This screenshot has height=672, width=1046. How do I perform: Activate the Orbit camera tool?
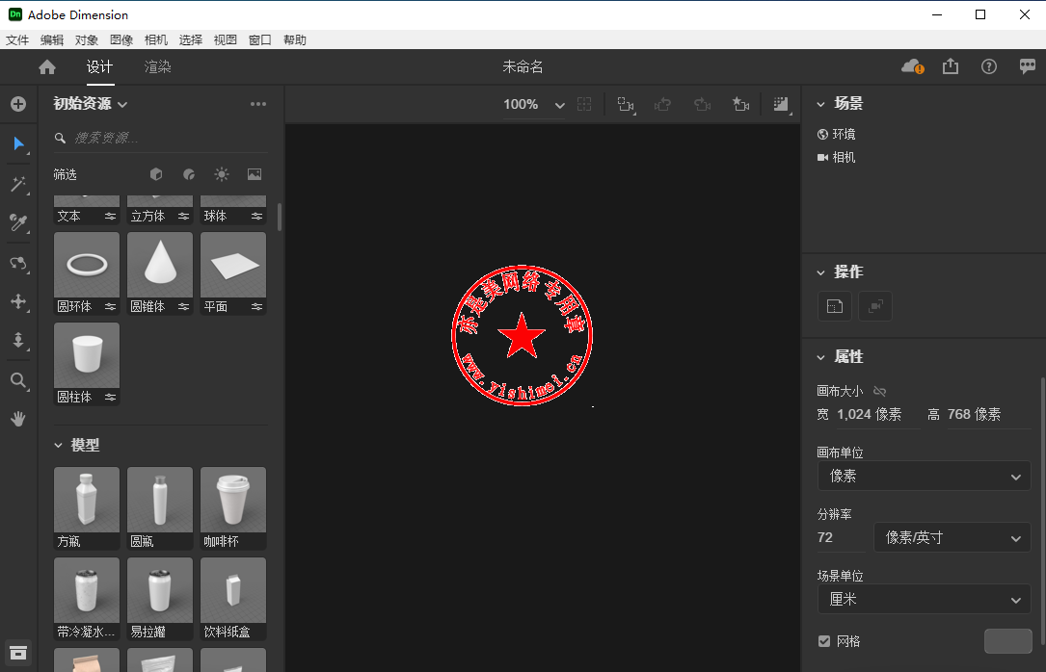18,263
